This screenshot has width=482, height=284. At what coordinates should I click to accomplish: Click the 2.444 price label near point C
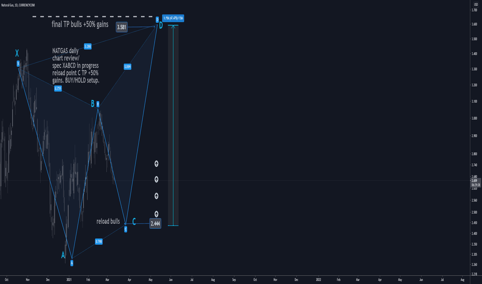(155, 224)
